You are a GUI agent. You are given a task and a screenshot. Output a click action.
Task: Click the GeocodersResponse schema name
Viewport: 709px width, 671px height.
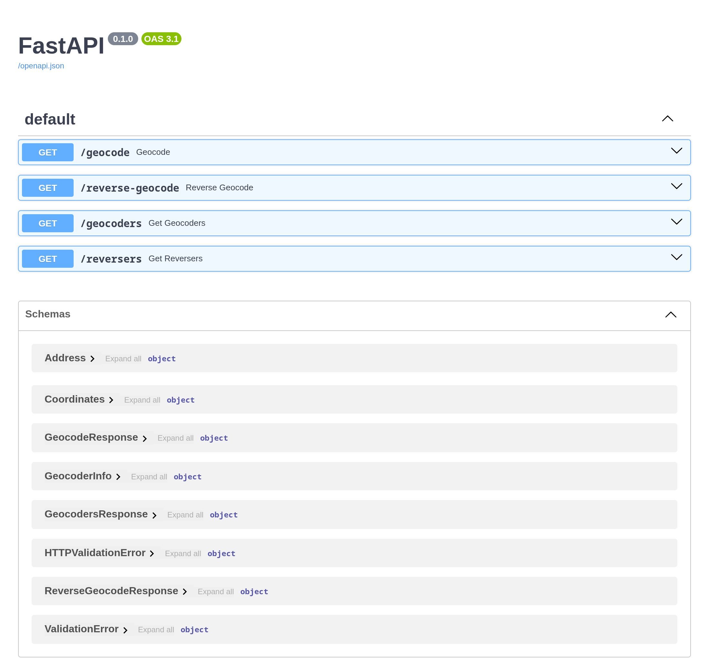(96, 514)
